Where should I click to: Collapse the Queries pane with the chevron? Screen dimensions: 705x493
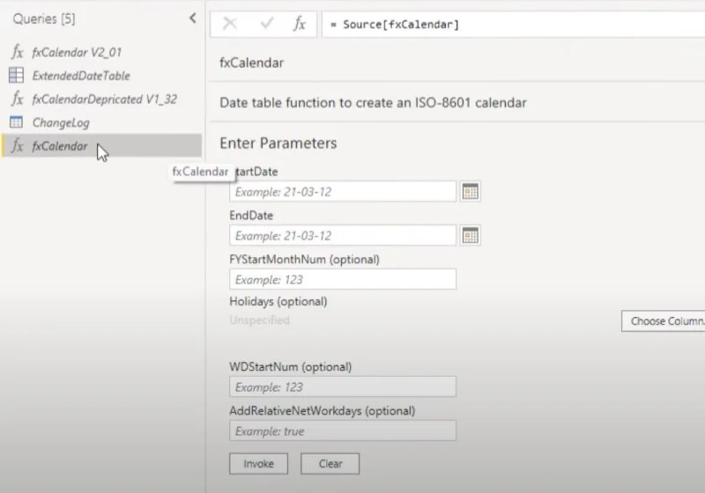click(193, 18)
